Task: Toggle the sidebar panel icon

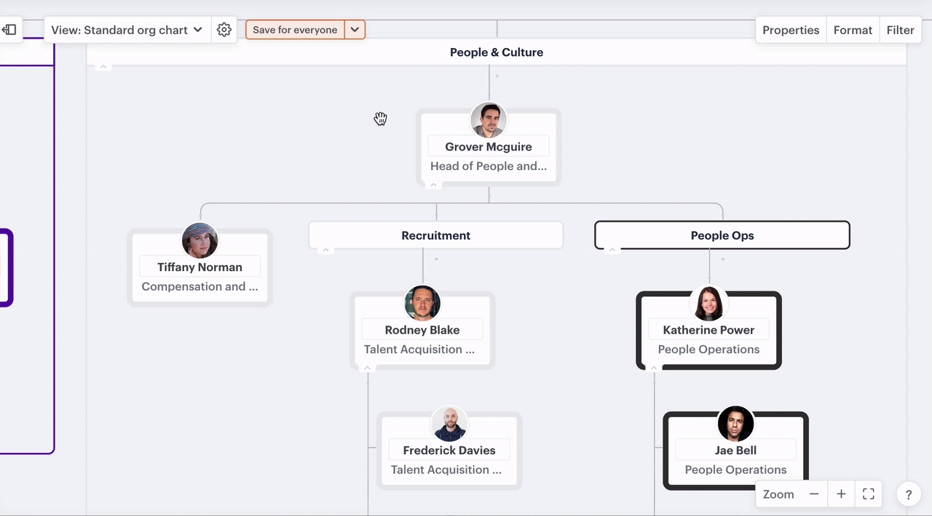Action: pyautogui.click(x=9, y=30)
